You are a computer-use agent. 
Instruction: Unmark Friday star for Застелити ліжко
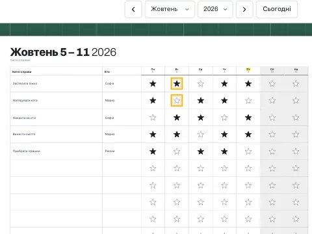pyautogui.click(x=248, y=84)
